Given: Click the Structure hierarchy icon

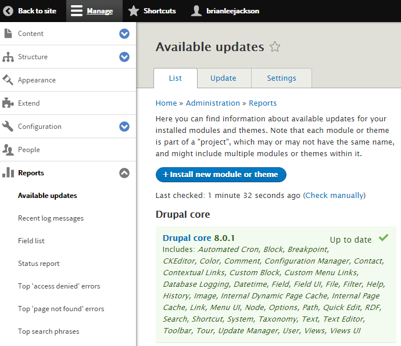Looking at the screenshot, I should tap(8, 57).
